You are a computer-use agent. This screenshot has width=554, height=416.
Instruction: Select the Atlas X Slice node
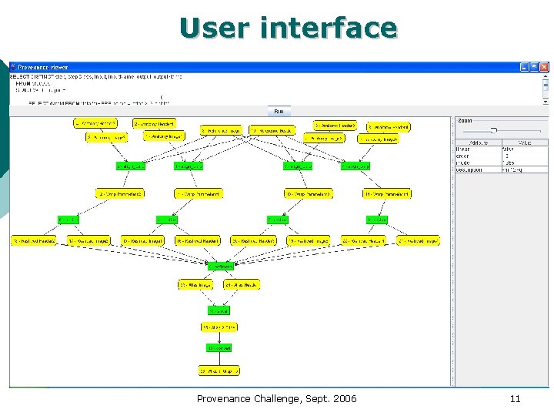[x=219, y=327]
